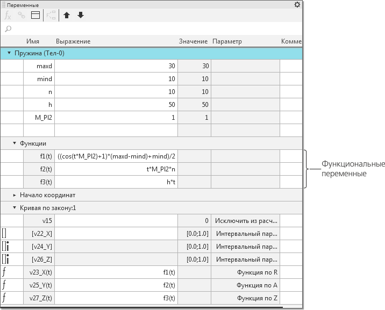This screenshot has height=310, width=385.
Task: Select the f1(t) expression cell
Action: 116,156
